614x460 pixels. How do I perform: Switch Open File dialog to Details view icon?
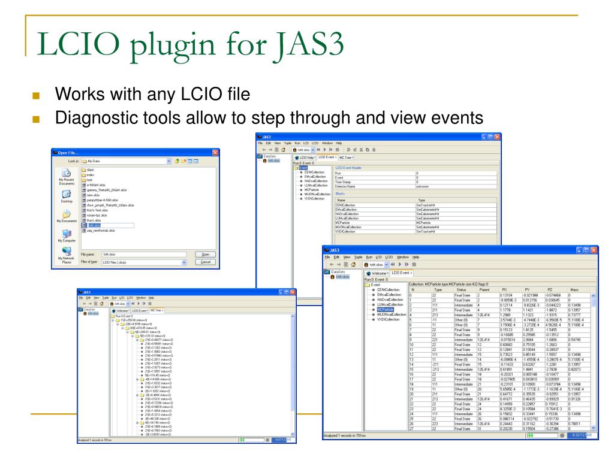point(196,161)
